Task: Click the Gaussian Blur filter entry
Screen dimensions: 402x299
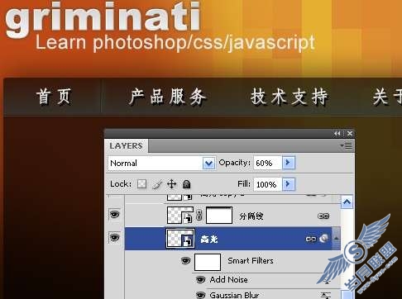Action: pos(234,295)
